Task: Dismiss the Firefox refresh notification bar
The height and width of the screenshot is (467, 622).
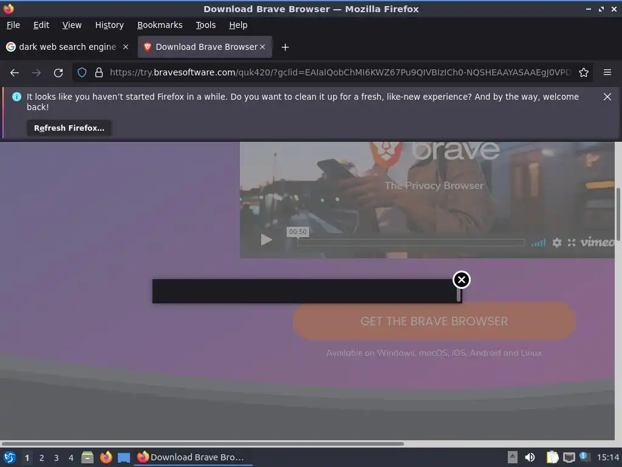Action: (607, 97)
